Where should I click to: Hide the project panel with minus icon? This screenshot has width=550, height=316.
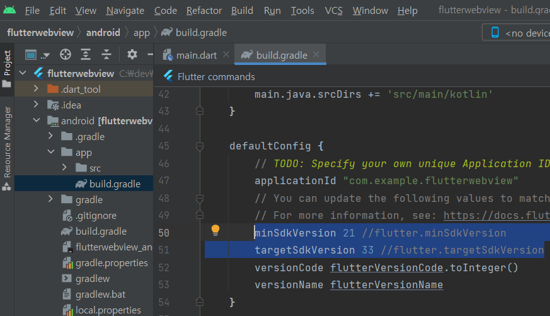[x=150, y=54]
